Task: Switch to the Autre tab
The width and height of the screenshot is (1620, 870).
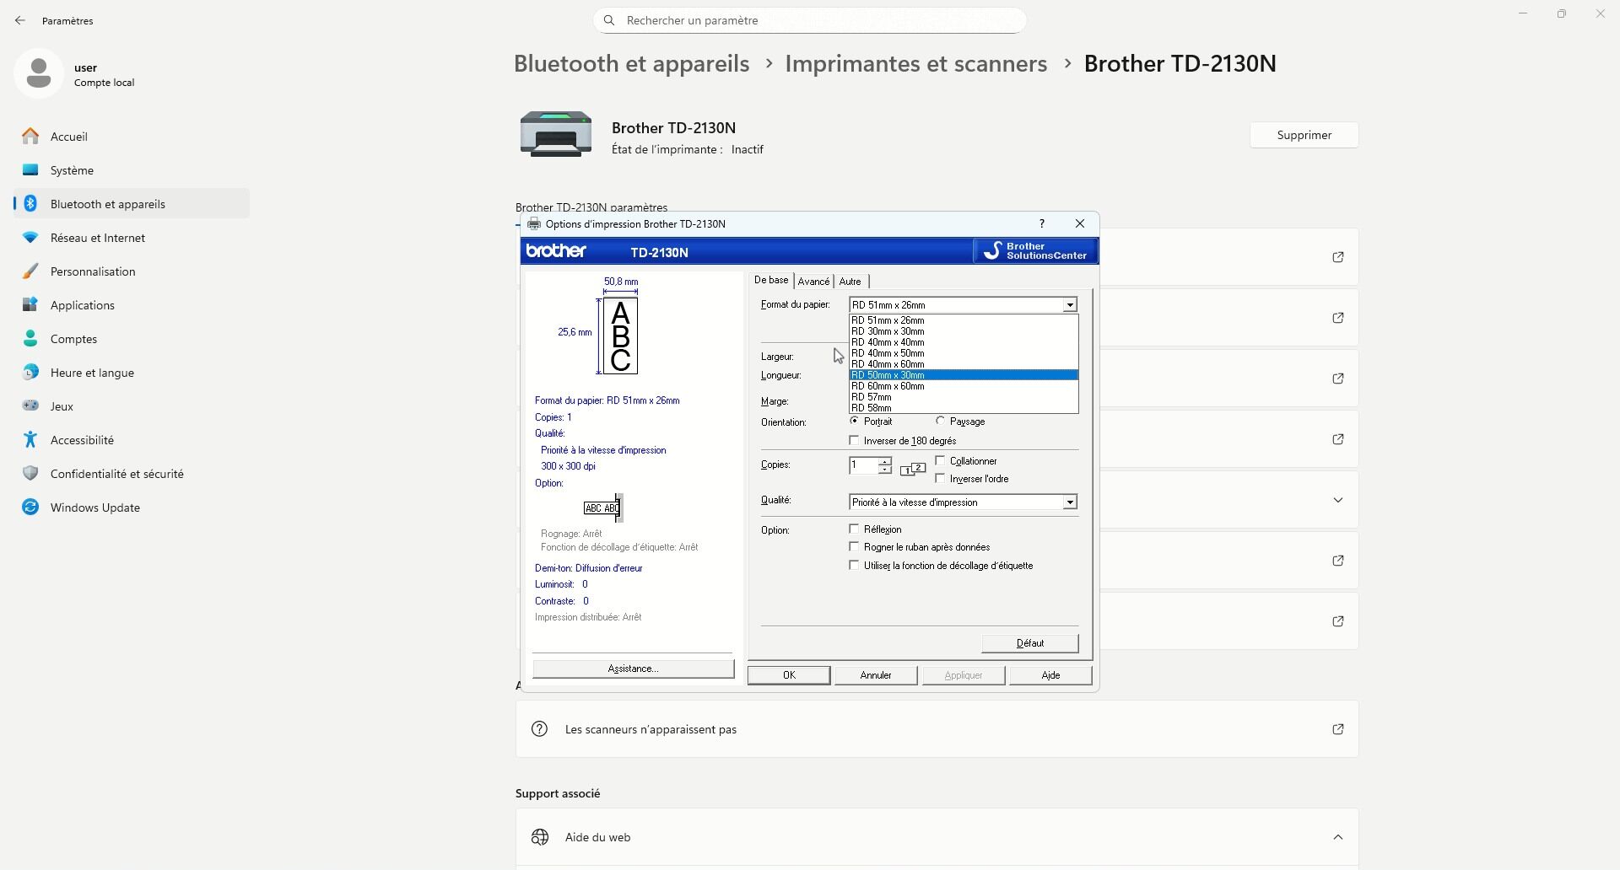Action: (x=850, y=282)
